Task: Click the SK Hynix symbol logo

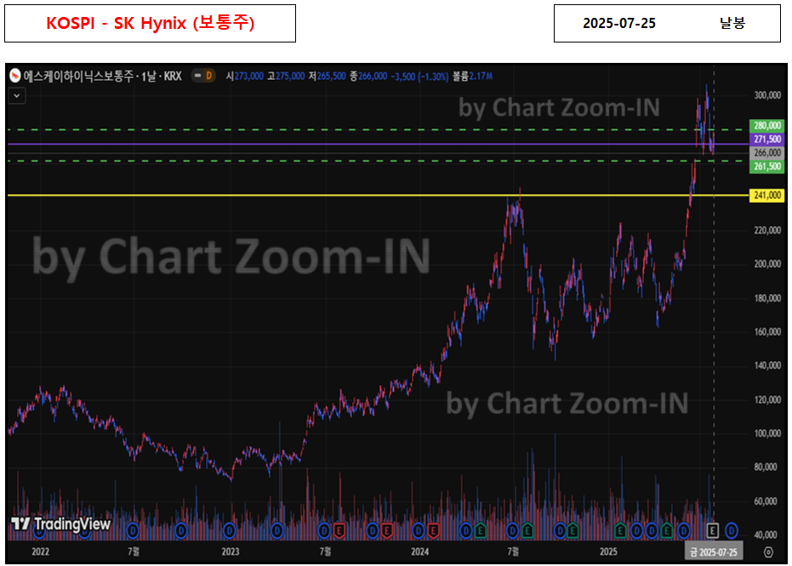Action: point(15,76)
